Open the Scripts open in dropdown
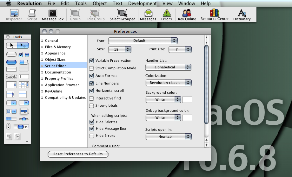 [168, 136]
